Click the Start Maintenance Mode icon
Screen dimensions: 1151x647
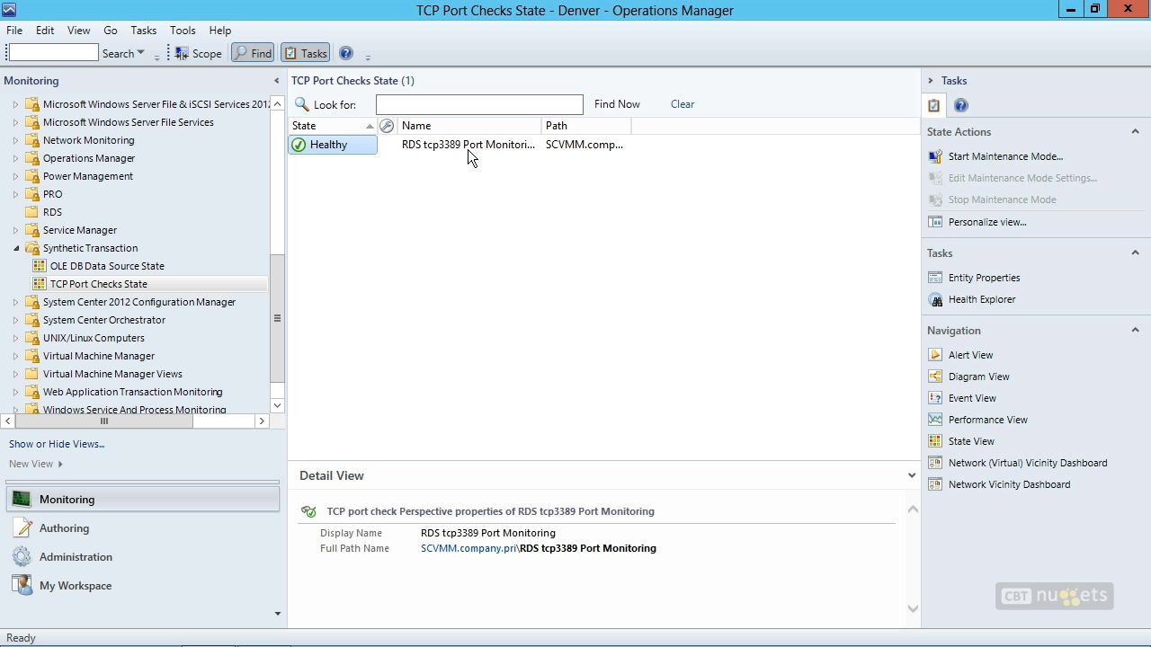[935, 156]
